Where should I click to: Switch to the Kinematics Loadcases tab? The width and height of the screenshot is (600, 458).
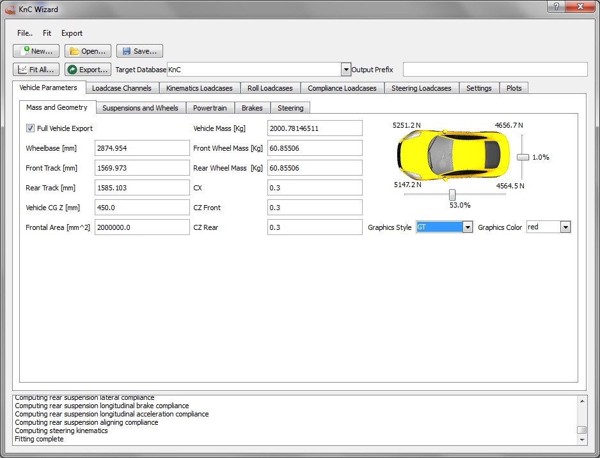pos(200,88)
